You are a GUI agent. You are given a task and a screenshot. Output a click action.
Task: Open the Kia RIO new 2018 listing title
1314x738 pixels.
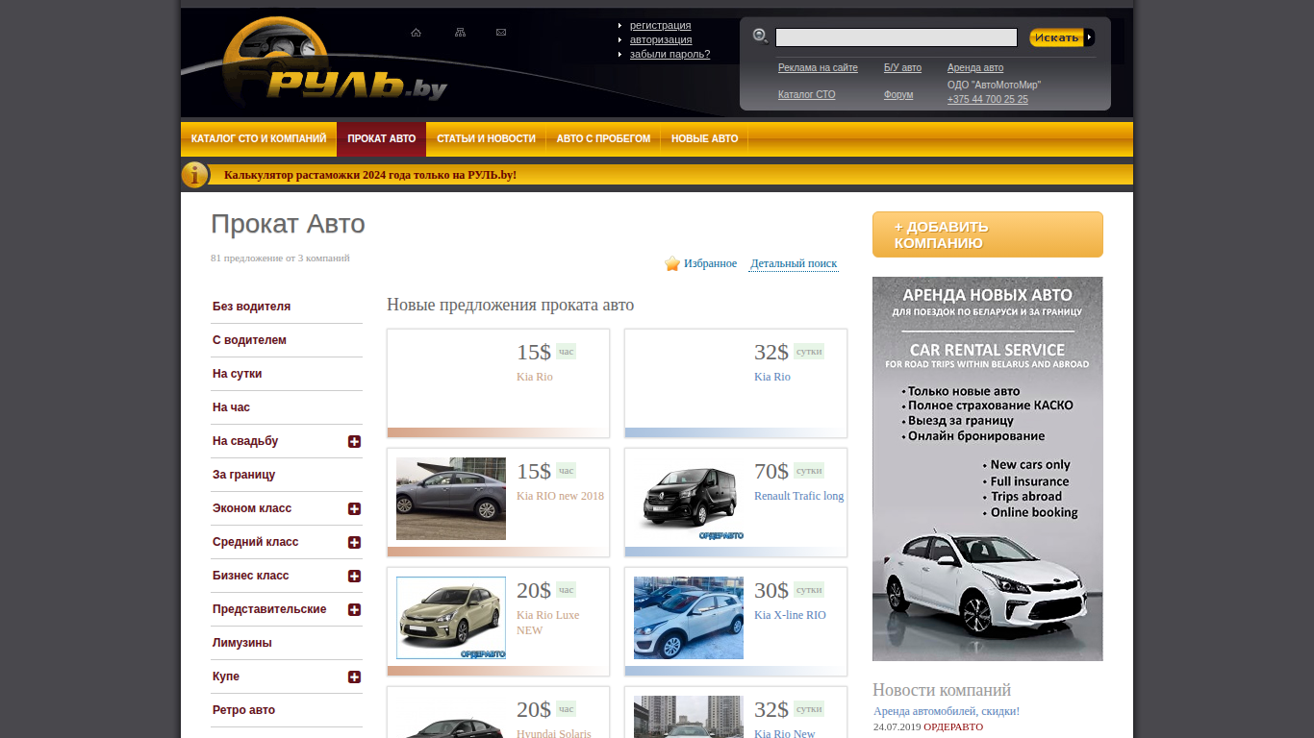pos(561,496)
